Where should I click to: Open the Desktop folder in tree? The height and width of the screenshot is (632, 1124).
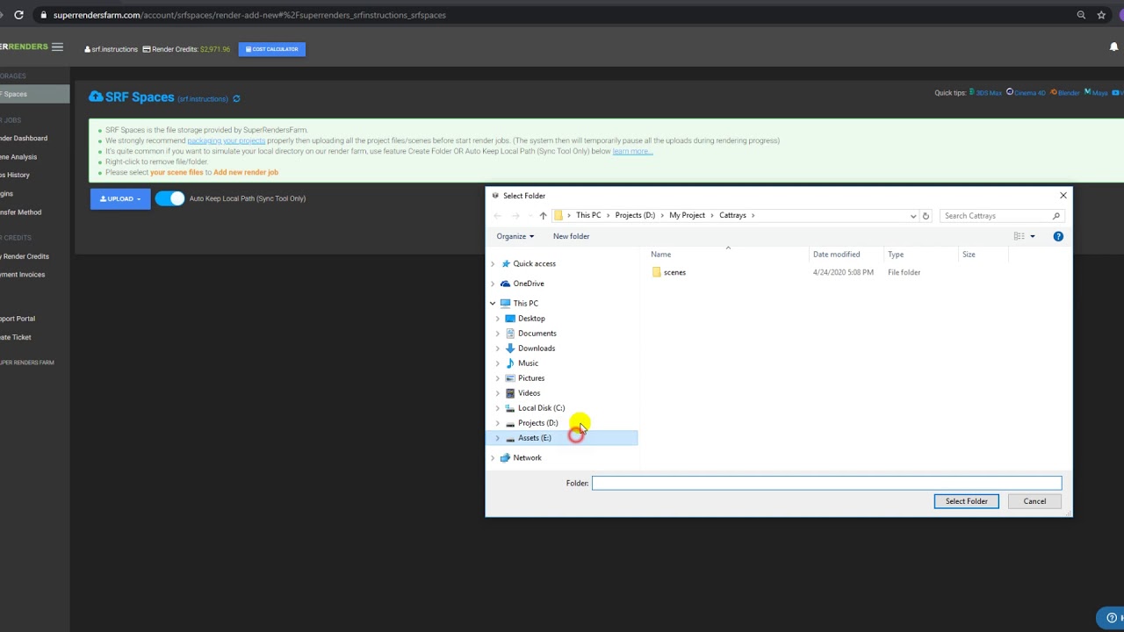click(531, 319)
